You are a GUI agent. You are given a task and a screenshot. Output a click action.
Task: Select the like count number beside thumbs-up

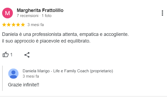(x=11, y=55)
